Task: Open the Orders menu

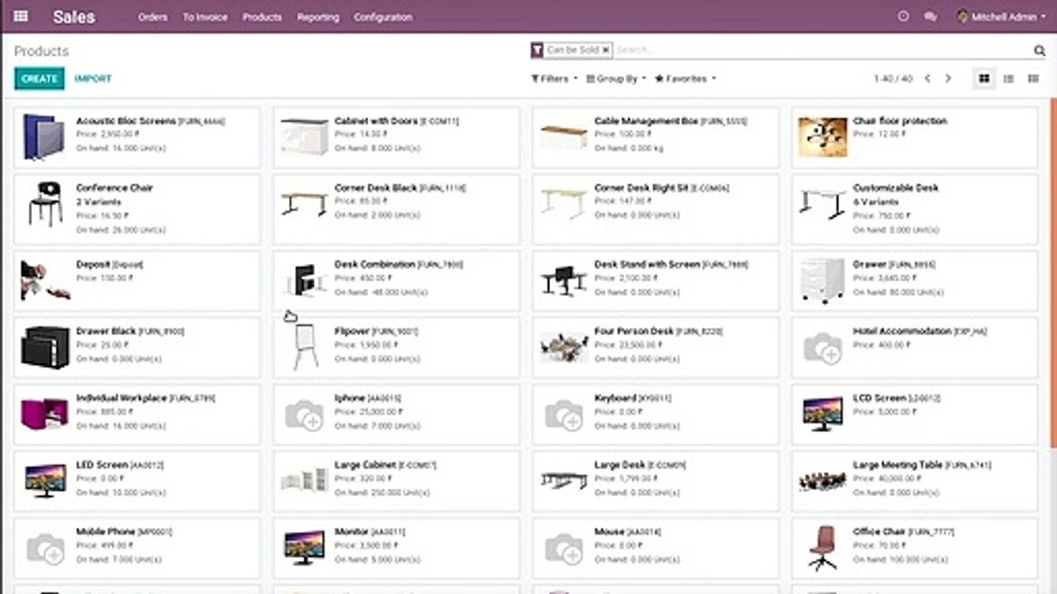Action: click(x=153, y=16)
